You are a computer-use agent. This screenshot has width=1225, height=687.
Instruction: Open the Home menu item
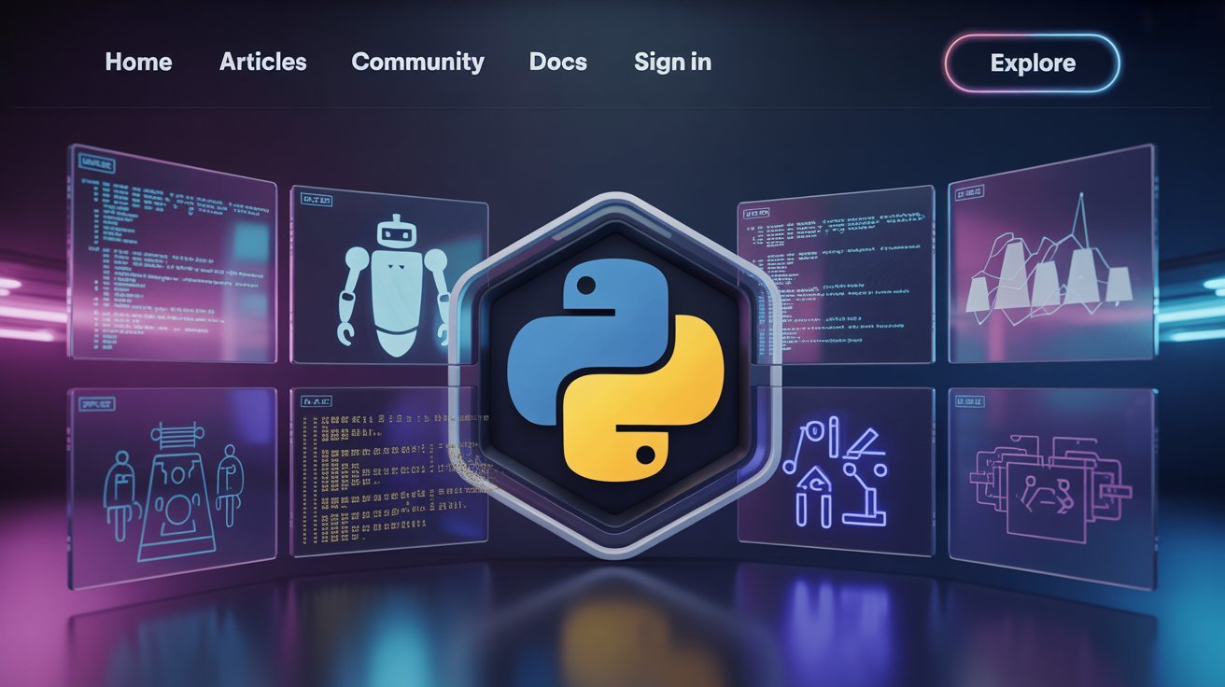138,62
